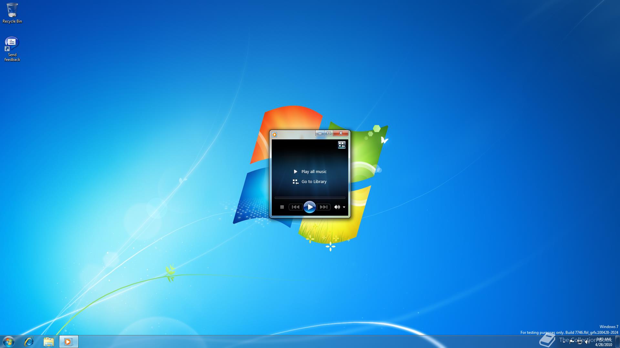Viewport: 620px width, 348px height.
Task: Open the Action Center flag icon
Action: point(572,342)
